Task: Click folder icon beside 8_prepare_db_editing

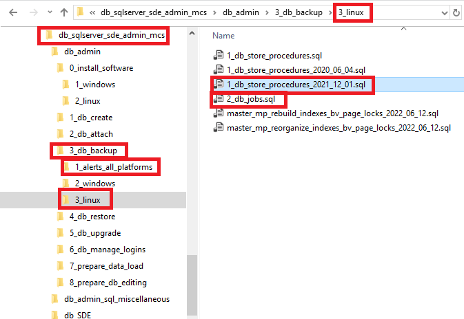Action: pyautogui.click(x=60, y=283)
